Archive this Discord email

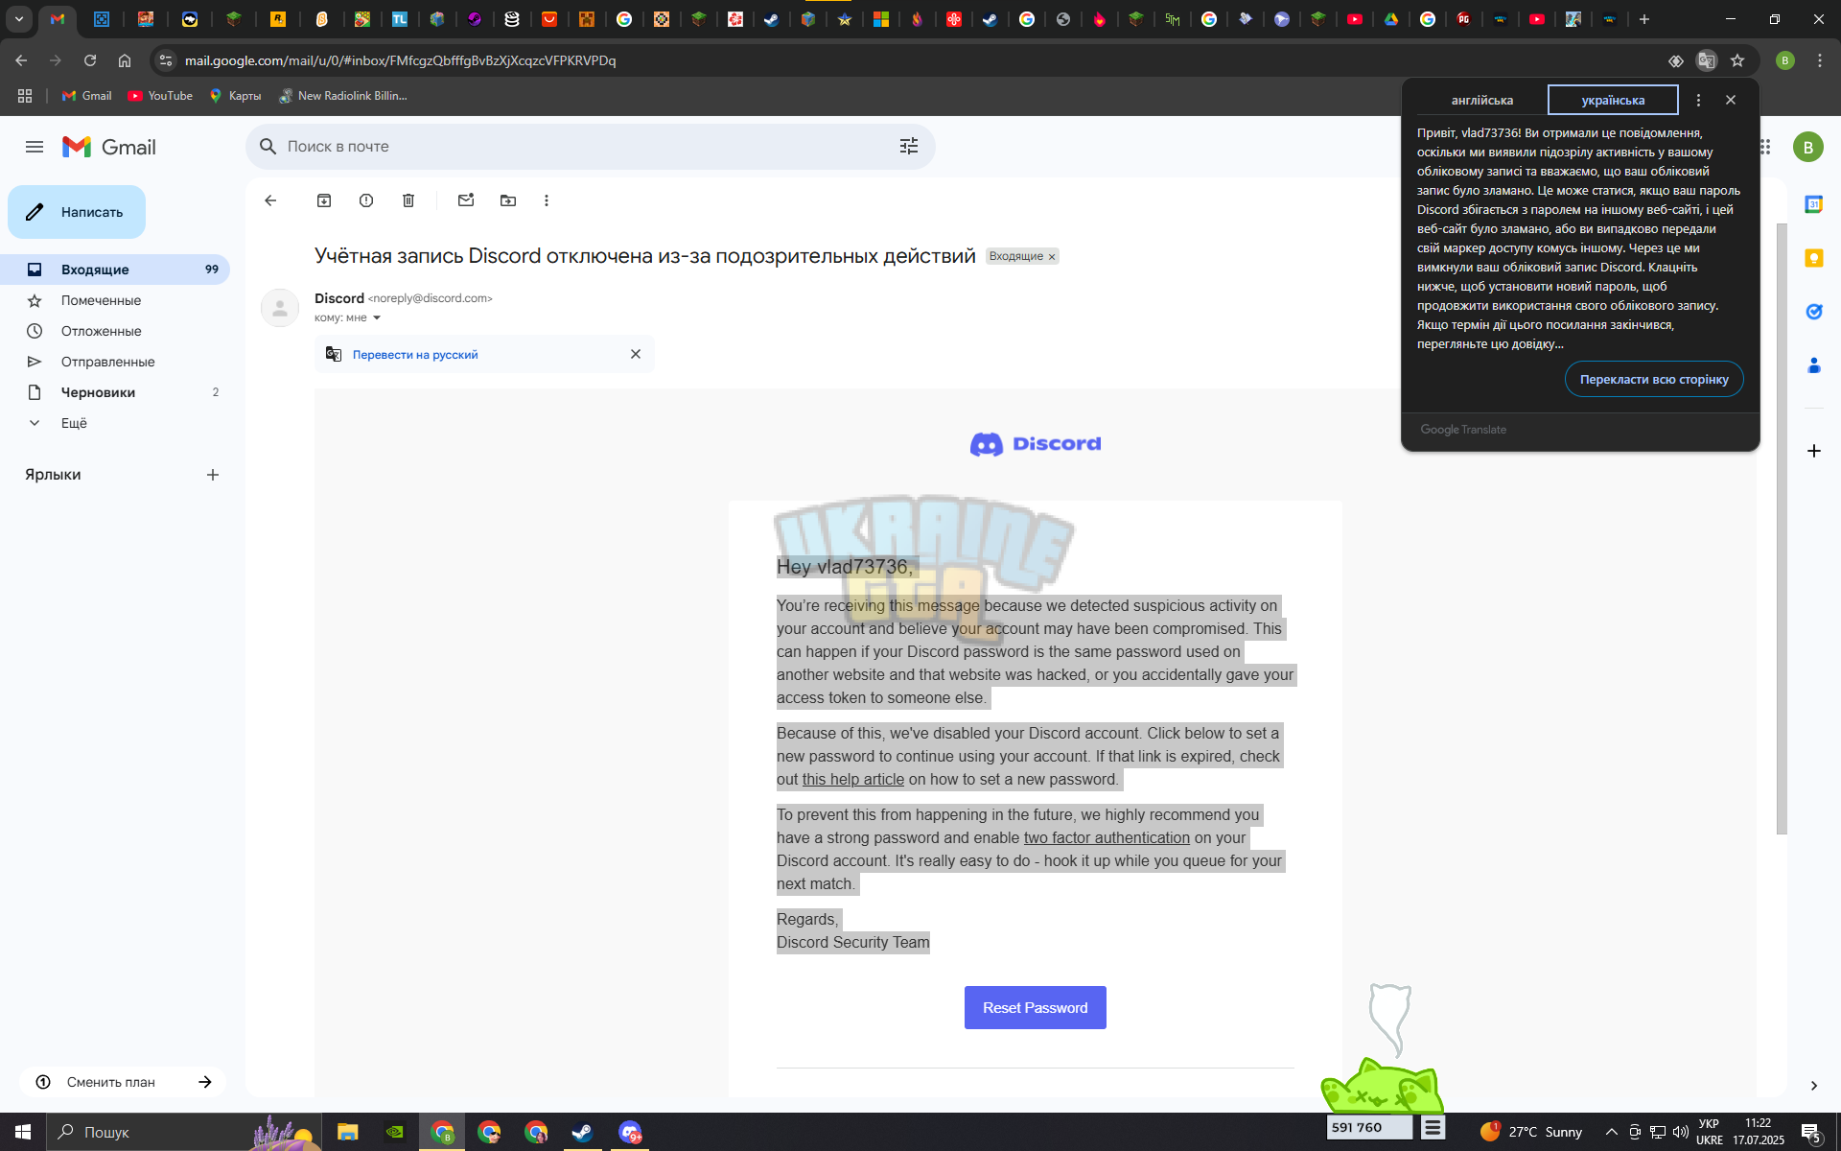tap(324, 200)
